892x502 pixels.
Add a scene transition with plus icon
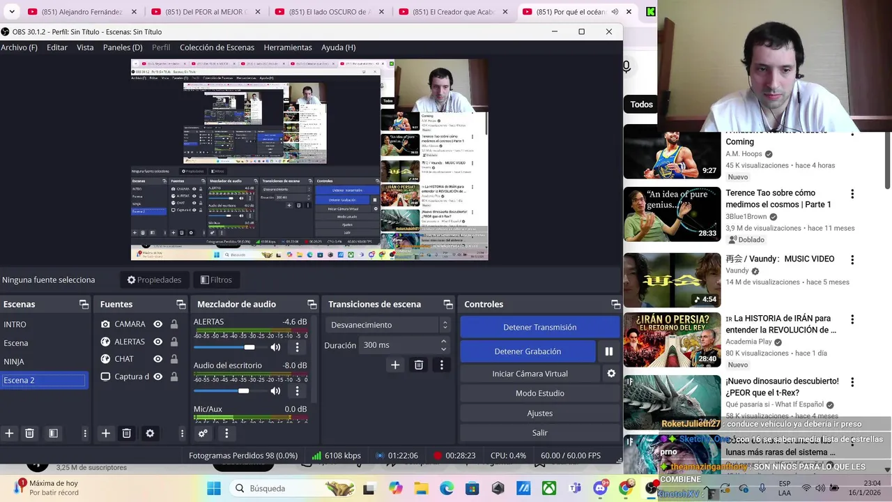click(x=395, y=365)
